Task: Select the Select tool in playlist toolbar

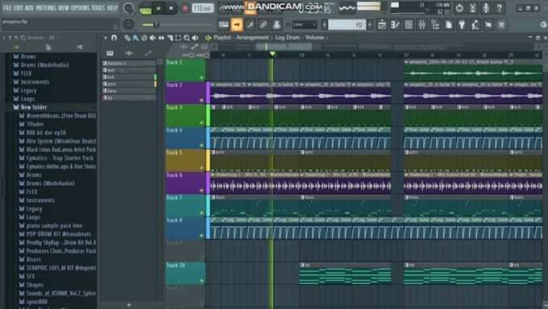Action: 178,38
